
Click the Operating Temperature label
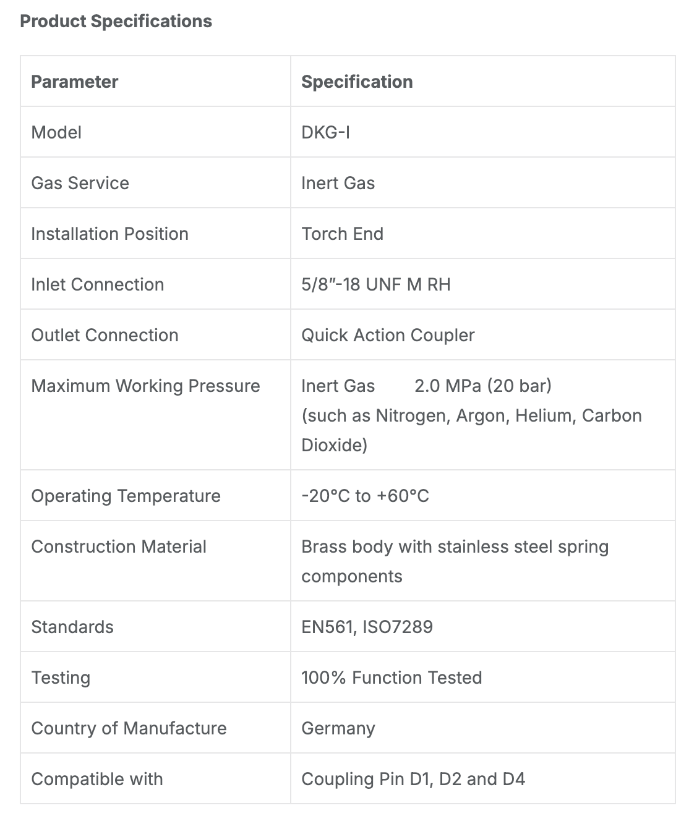(126, 496)
